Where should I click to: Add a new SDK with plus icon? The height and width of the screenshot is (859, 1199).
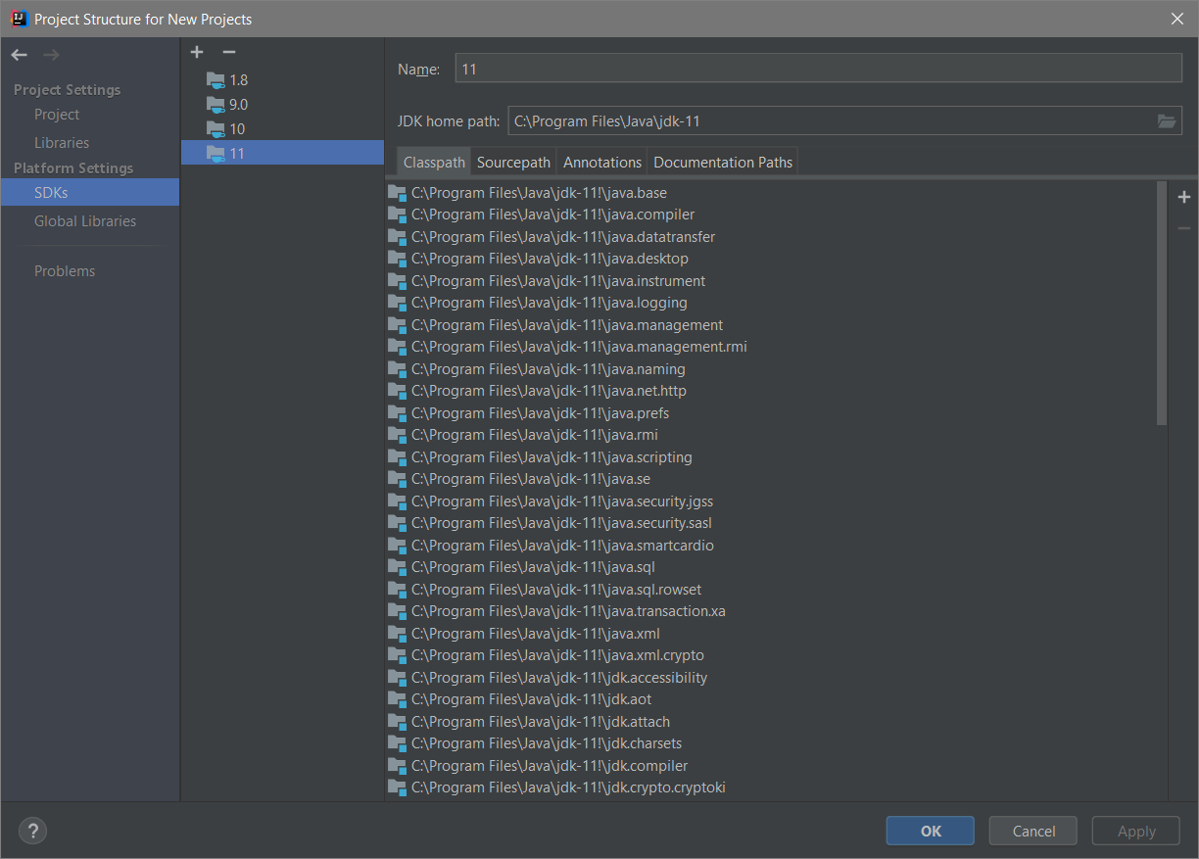[197, 52]
